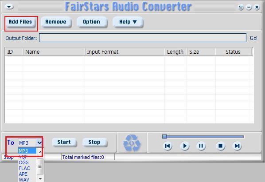The image size is (265, 182).
Task: Click the format list scrollbar thumb
Action: tap(40, 166)
